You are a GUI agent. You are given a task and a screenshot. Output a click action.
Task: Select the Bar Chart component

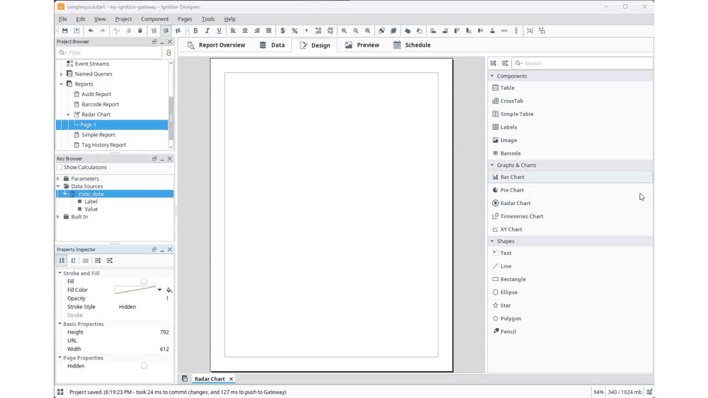571,177
